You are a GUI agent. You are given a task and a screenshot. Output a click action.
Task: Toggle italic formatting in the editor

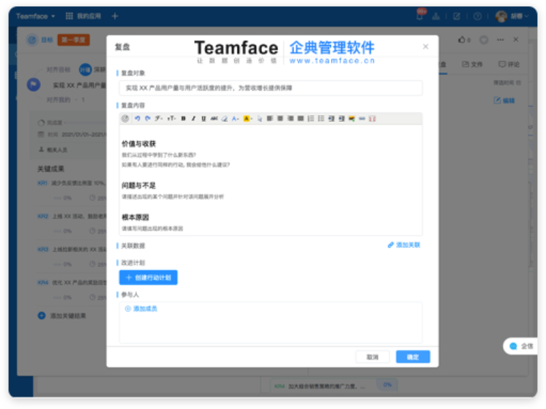[x=192, y=118]
